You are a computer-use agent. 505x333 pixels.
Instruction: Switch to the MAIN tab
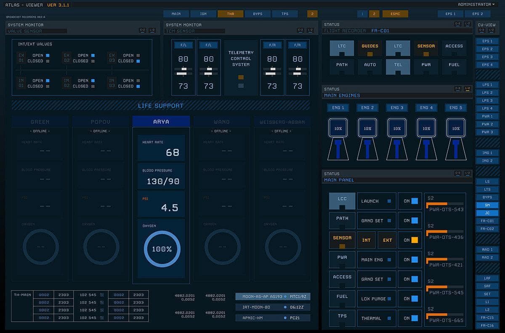(176, 14)
